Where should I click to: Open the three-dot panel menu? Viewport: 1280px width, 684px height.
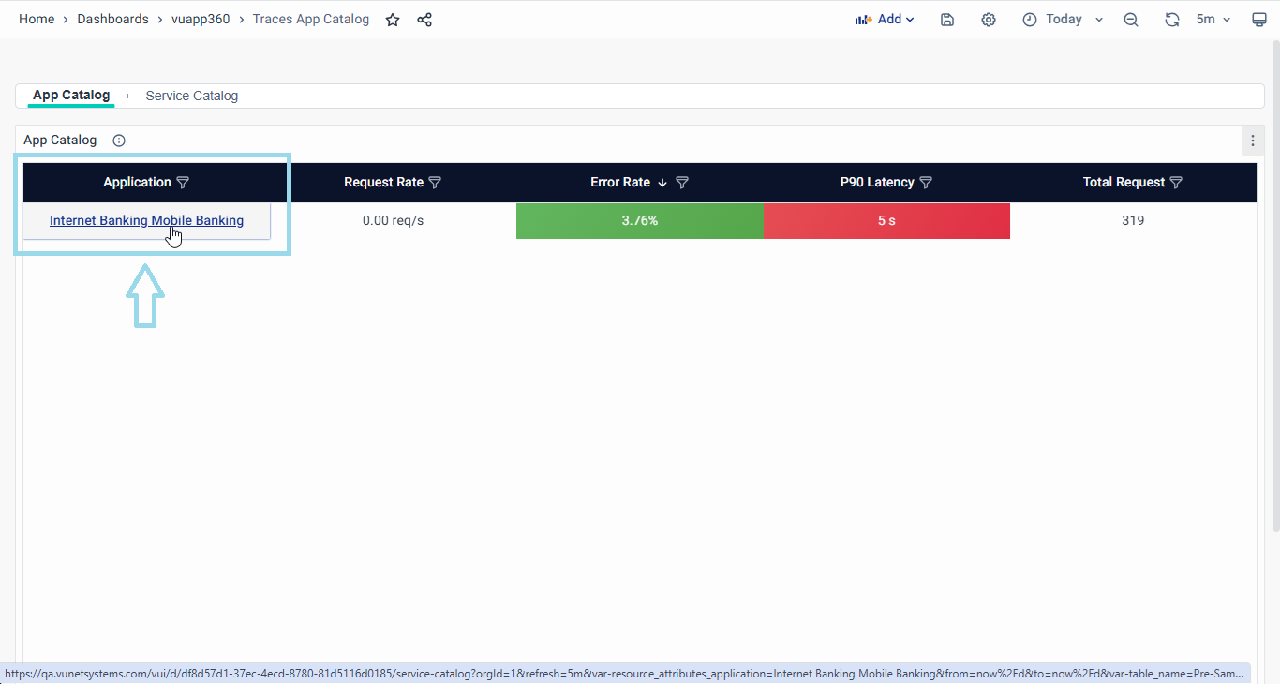point(1253,141)
